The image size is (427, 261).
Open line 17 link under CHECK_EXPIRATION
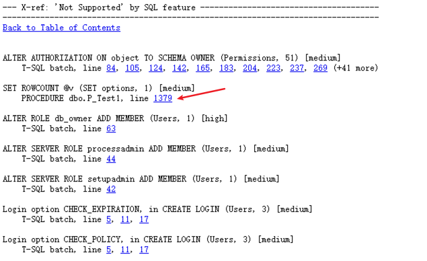click(x=144, y=219)
